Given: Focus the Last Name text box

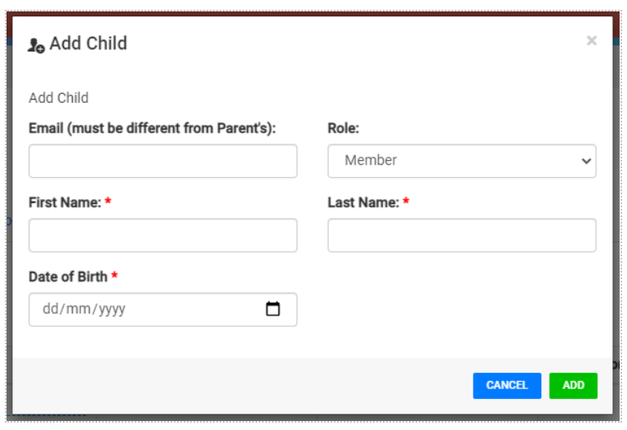Looking at the screenshot, I should (x=462, y=235).
